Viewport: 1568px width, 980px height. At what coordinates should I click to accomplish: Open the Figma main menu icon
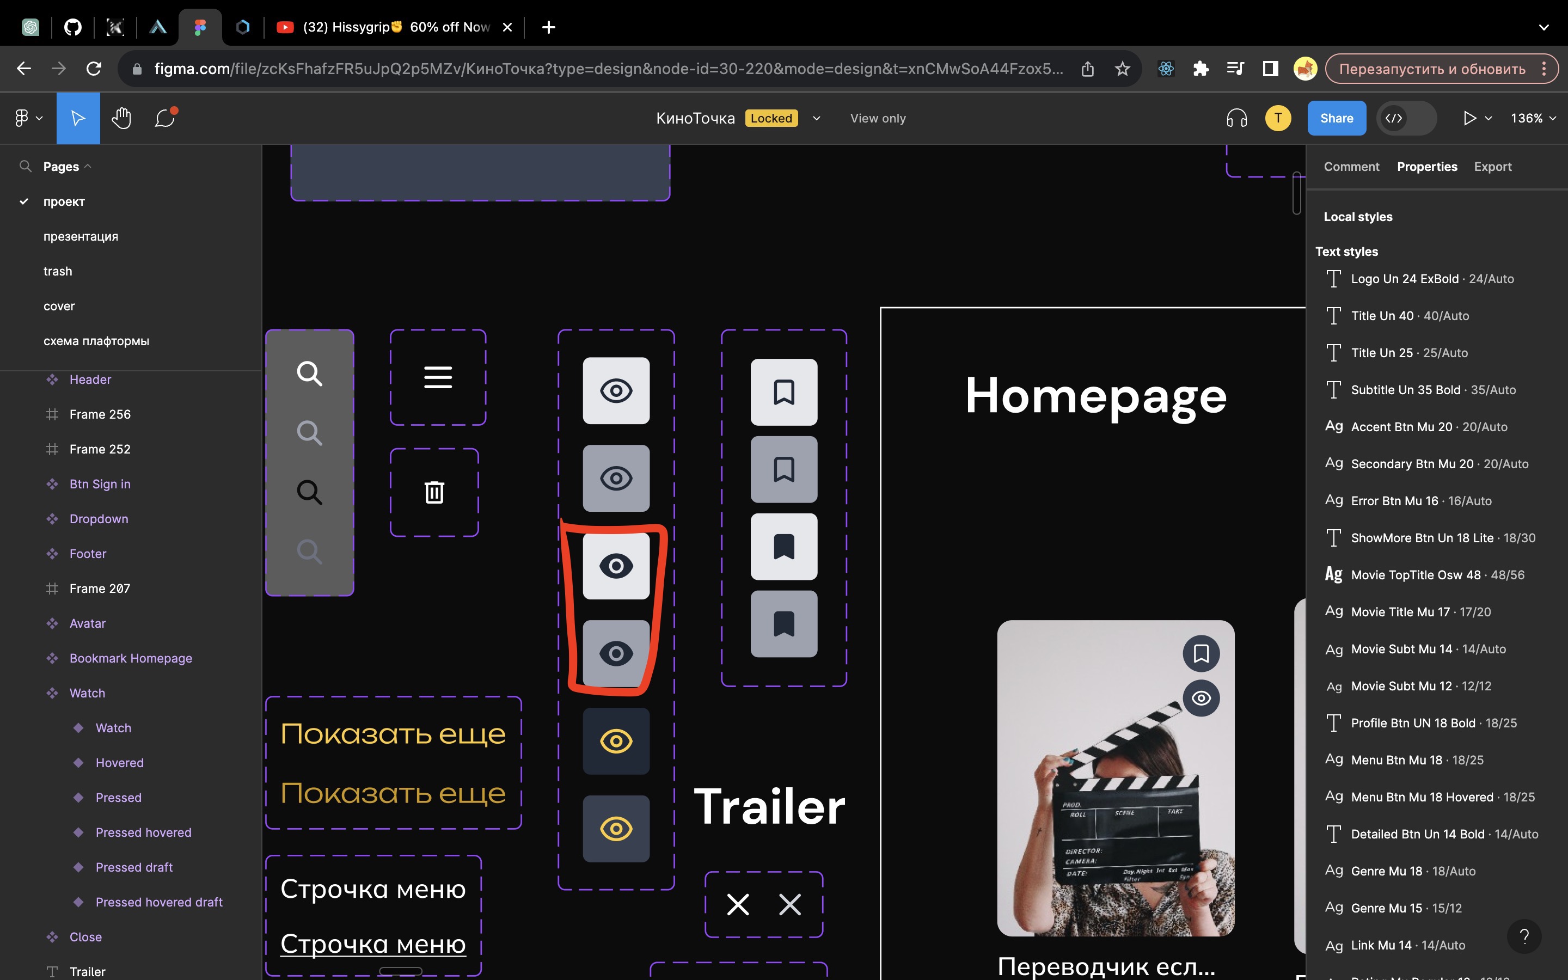[27, 118]
